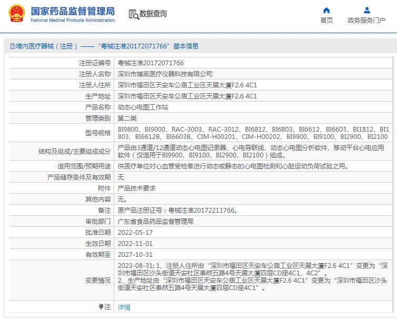Viewport: 397px width, 319px height.
Task: Click the expiry date 2027-10-31 cell
Action: point(135,254)
